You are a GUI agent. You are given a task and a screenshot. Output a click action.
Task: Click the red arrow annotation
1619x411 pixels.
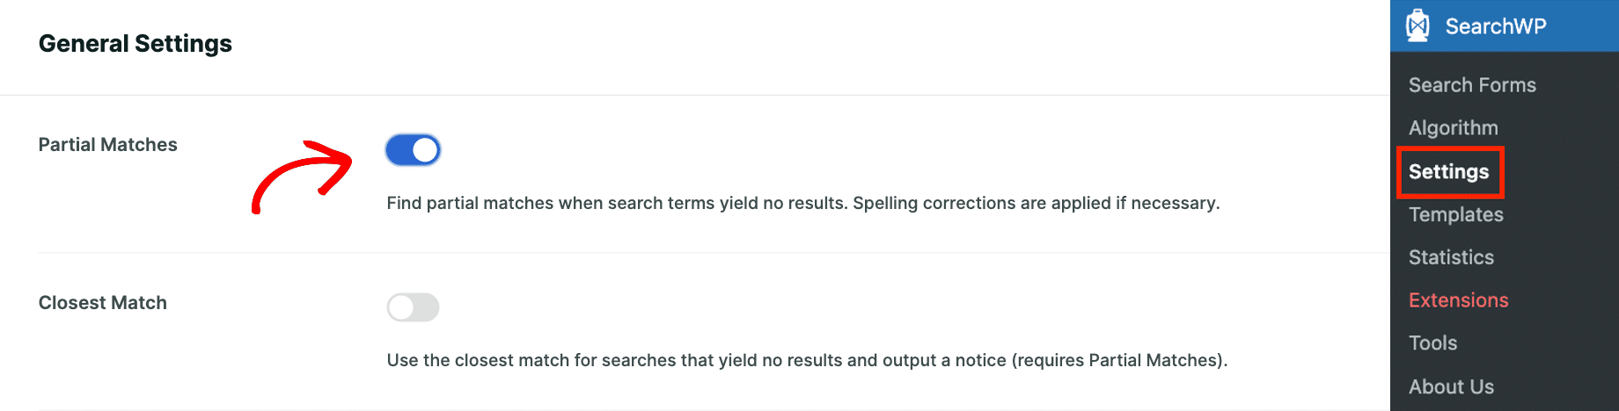point(301,177)
